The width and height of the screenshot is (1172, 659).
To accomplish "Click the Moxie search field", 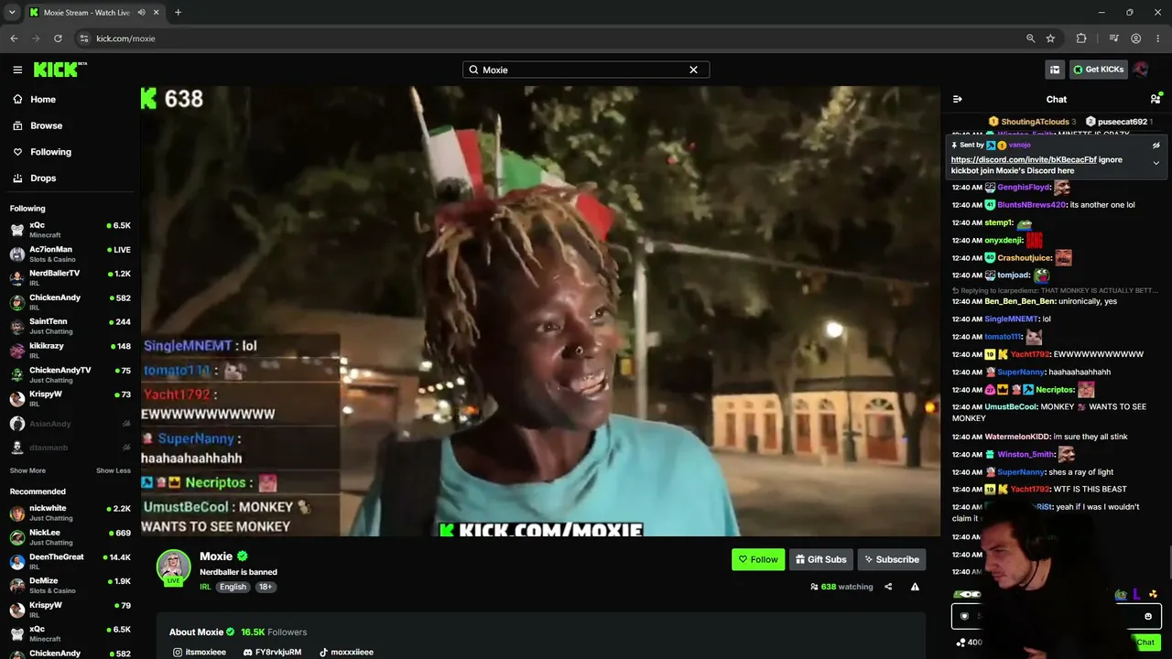I will [x=586, y=70].
